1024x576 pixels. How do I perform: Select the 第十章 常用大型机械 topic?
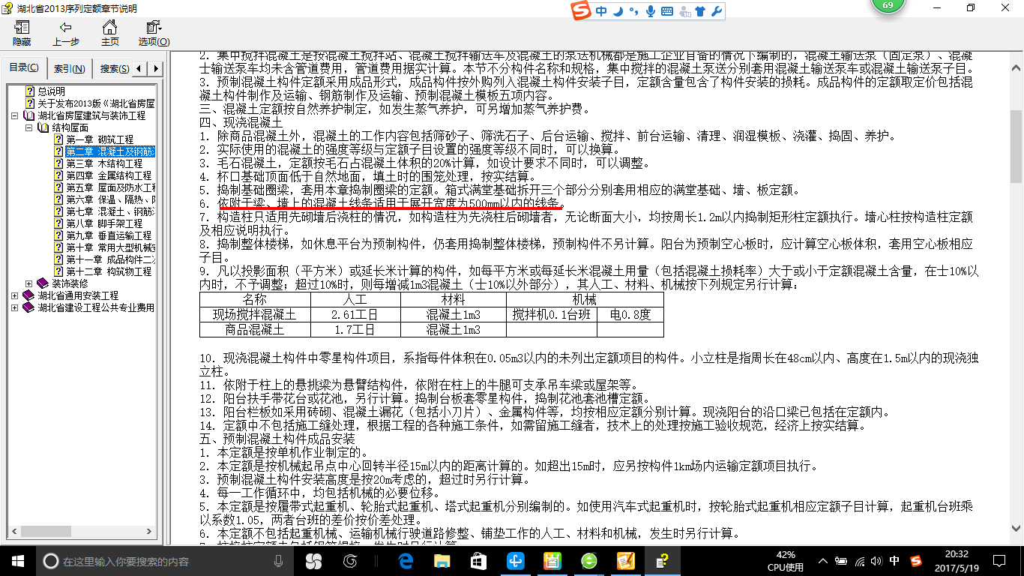click(110, 247)
